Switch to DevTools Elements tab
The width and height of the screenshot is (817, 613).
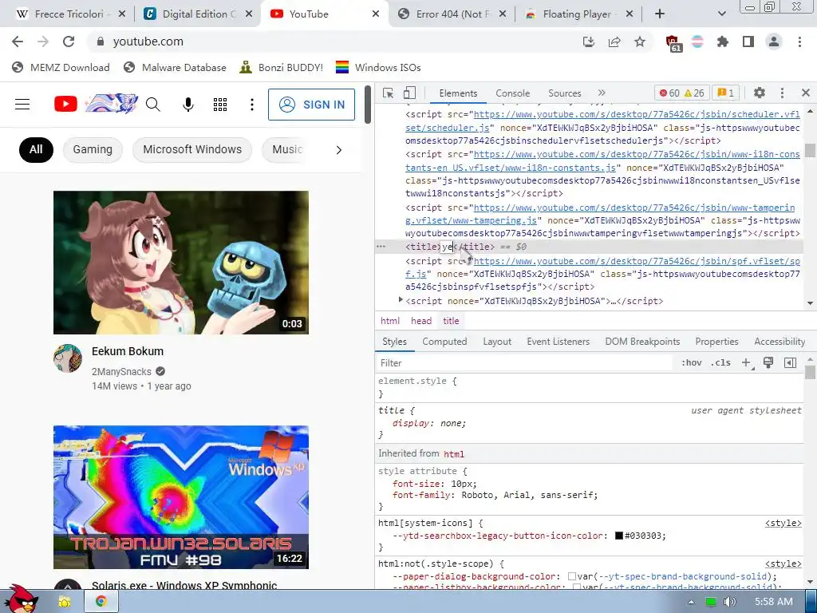(x=458, y=93)
